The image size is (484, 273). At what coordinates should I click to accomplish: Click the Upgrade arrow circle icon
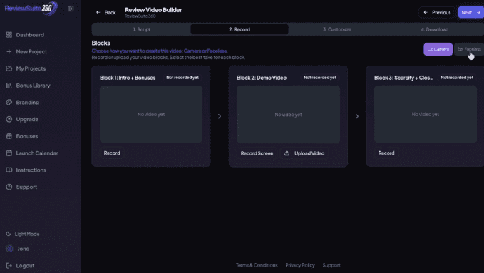click(x=9, y=119)
